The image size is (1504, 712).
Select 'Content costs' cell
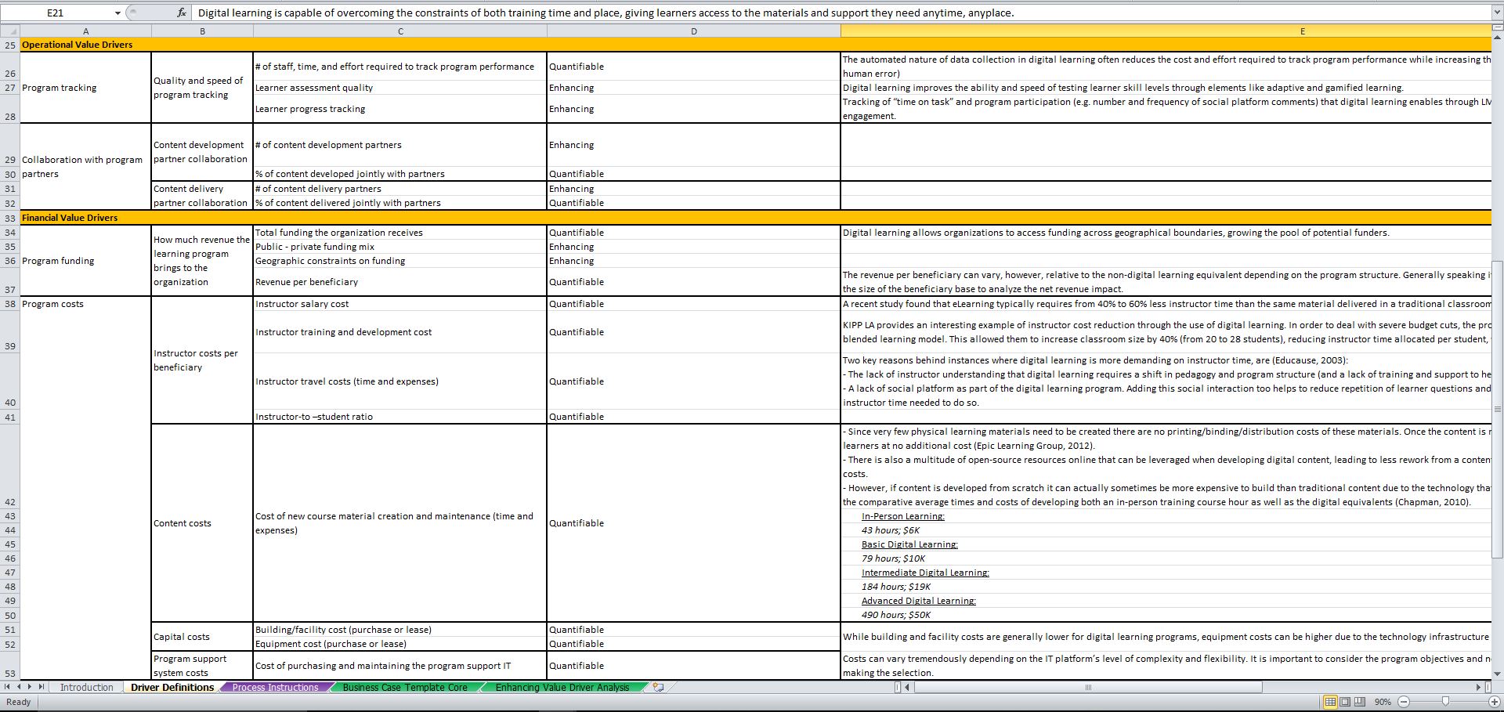click(x=202, y=523)
